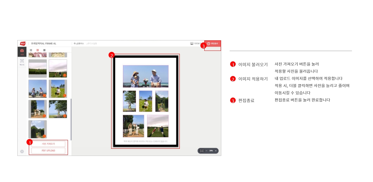This screenshot has height=182, width=373.
Task: Select cloudy tea field thumbnail with two people
Action: point(58,68)
